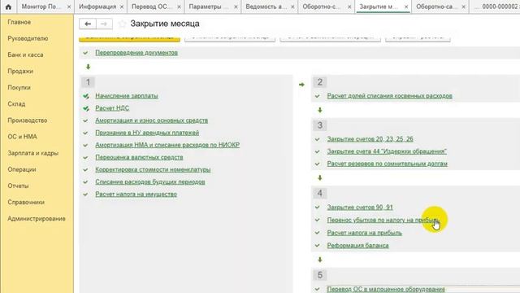Close the Закрытие м... tab
Image resolution: width=520 pixels, height=293 pixels.
point(406,7)
